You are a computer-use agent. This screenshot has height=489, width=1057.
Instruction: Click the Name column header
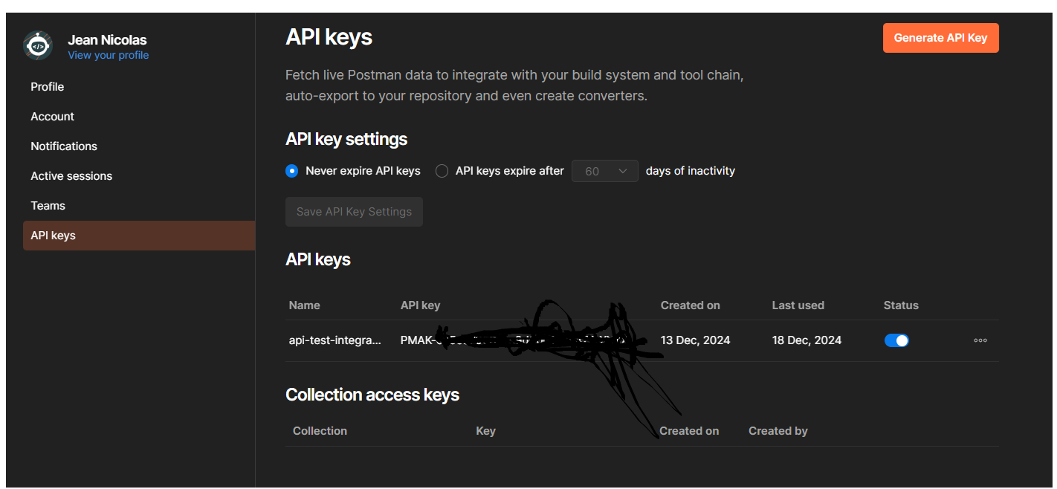tap(305, 305)
